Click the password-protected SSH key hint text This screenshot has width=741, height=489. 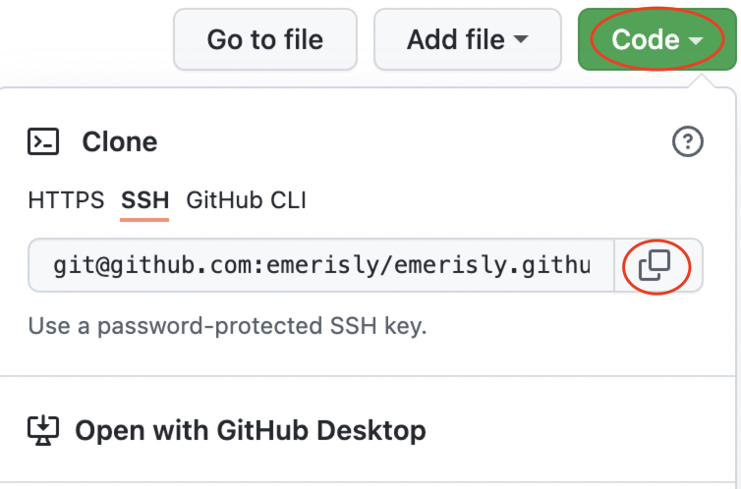[227, 326]
